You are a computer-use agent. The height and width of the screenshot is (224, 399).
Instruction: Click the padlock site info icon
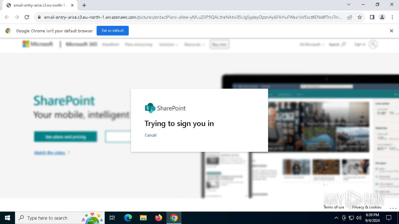coord(39,17)
